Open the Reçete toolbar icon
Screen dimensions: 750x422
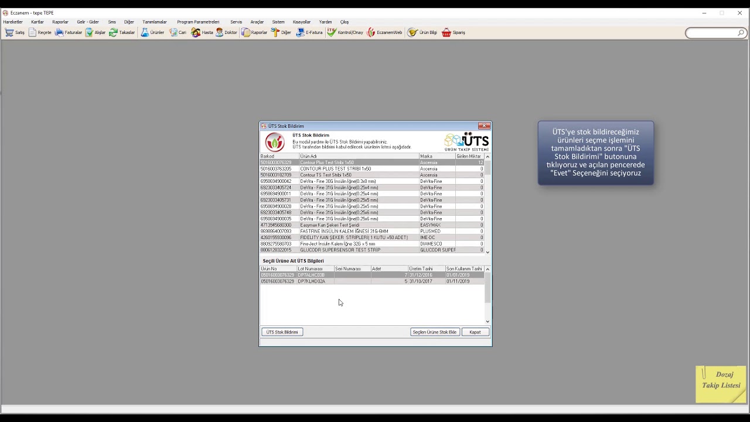click(x=40, y=33)
